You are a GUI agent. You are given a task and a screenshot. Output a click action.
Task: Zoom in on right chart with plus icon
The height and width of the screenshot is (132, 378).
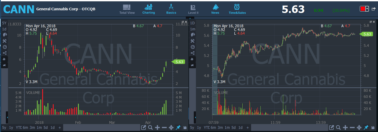[345, 128]
